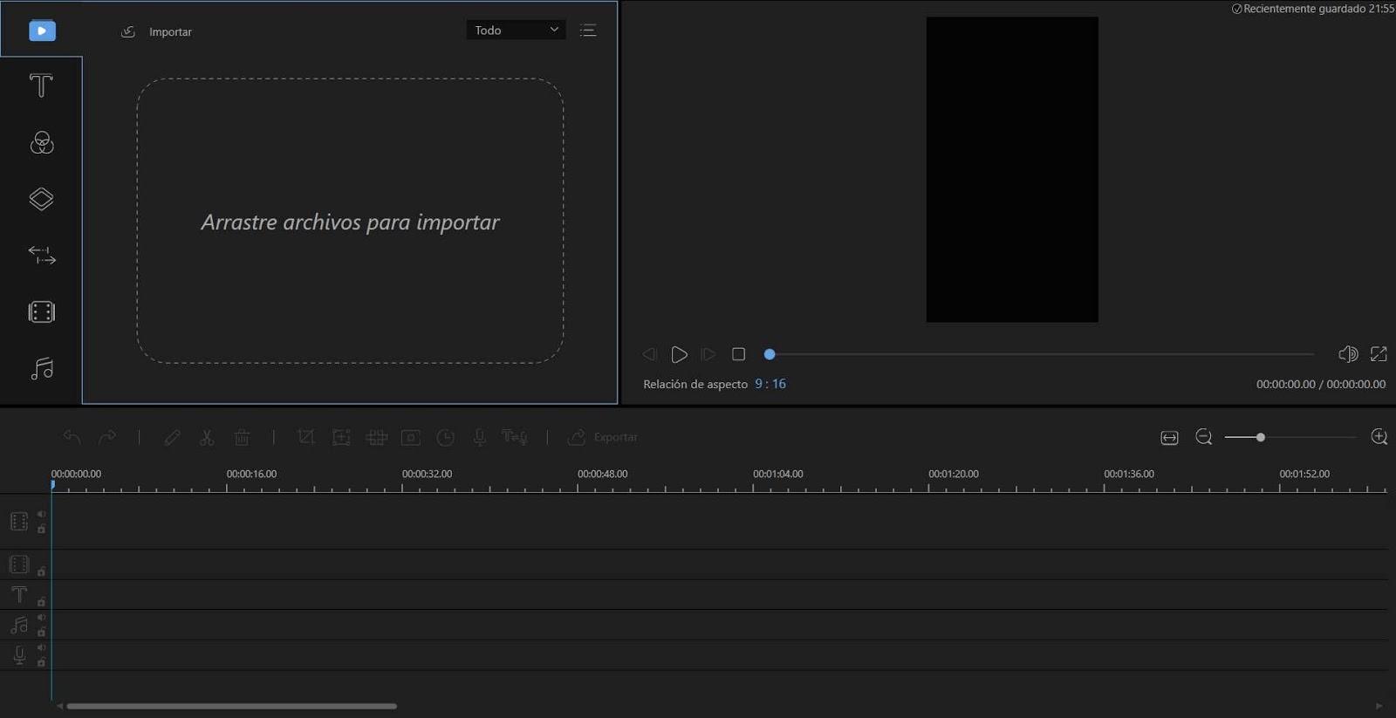Click the preview timecode 00:00:00.00 display
The image size is (1396, 718).
(1321, 384)
